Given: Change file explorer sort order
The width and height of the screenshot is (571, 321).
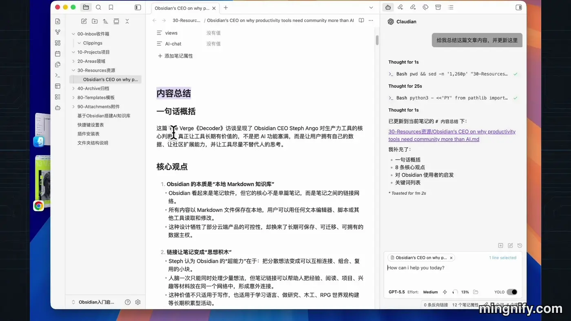Looking at the screenshot, I should pyautogui.click(x=106, y=21).
